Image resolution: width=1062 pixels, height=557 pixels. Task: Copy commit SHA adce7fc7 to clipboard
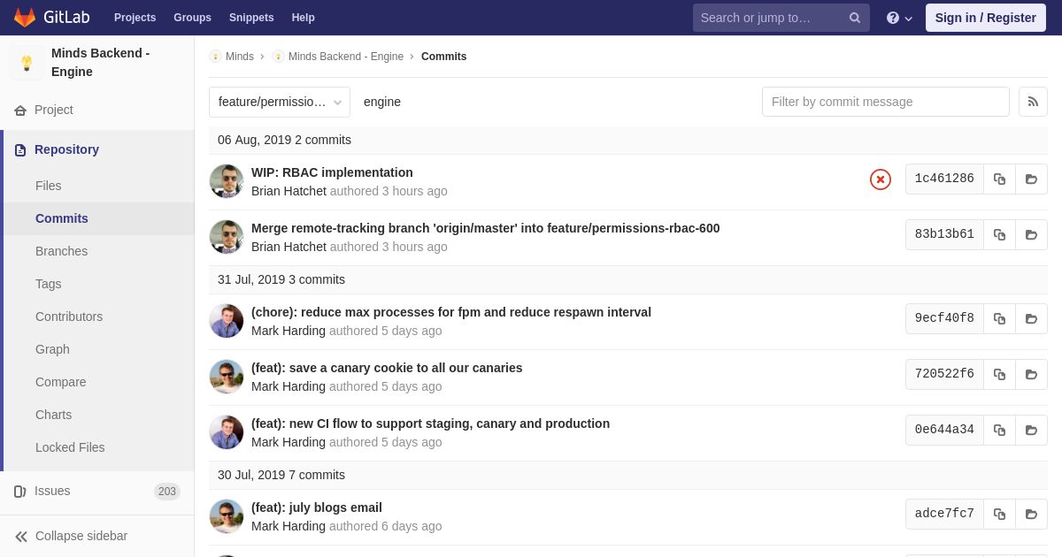(x=999, y=514)
